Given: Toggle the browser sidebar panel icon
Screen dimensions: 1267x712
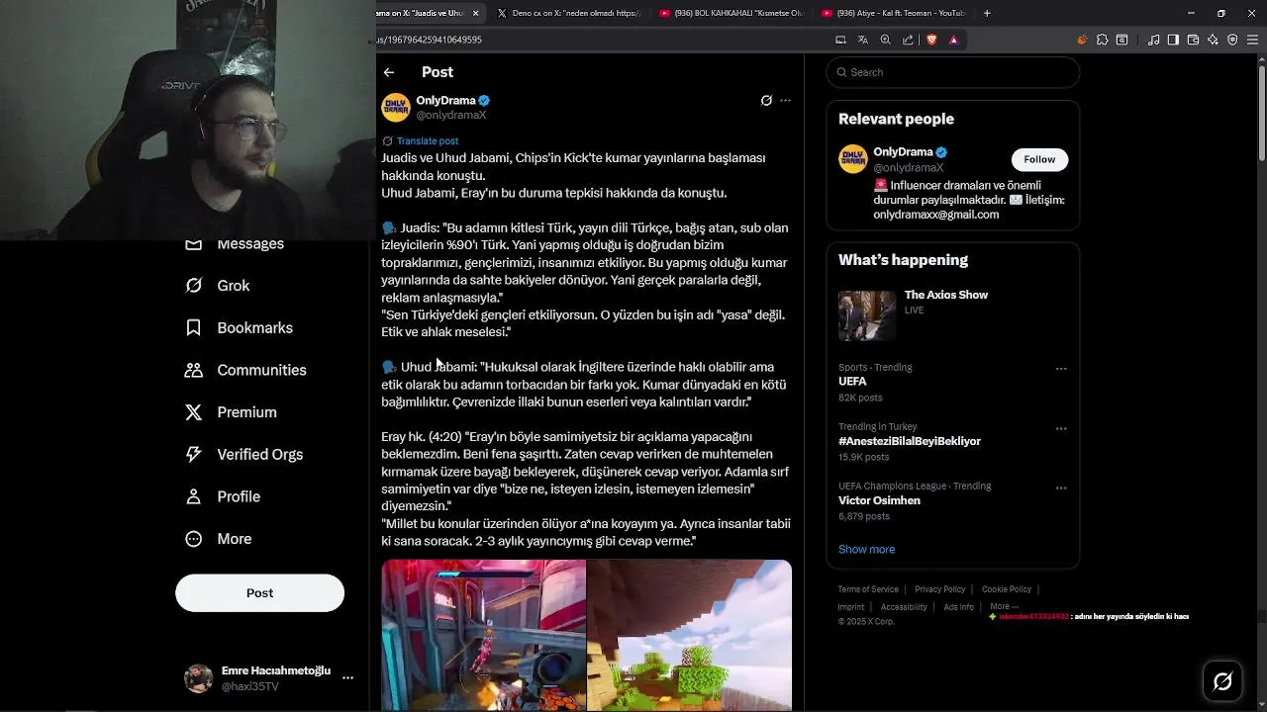Looking at the screenshot, I should 1173,40.
